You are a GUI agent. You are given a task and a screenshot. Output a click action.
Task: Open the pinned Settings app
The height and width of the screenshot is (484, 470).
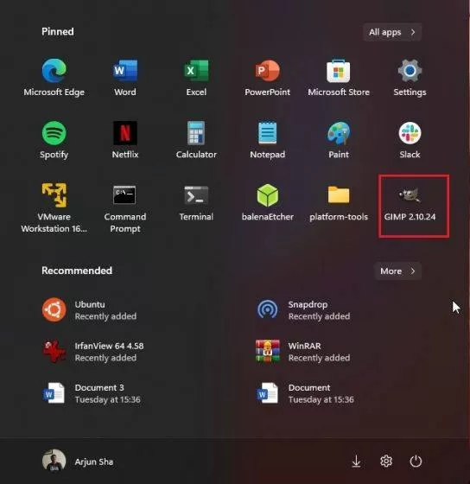(410, 77)
